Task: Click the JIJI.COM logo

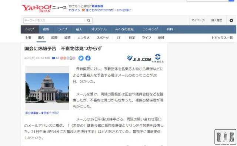Action: (139, 59)
